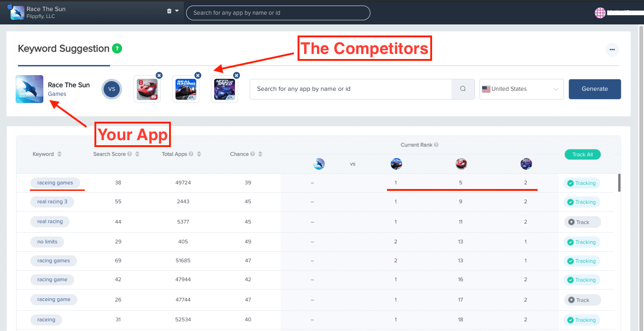Sort the table by Chance

pyautogui.click(x=260, y=154)
